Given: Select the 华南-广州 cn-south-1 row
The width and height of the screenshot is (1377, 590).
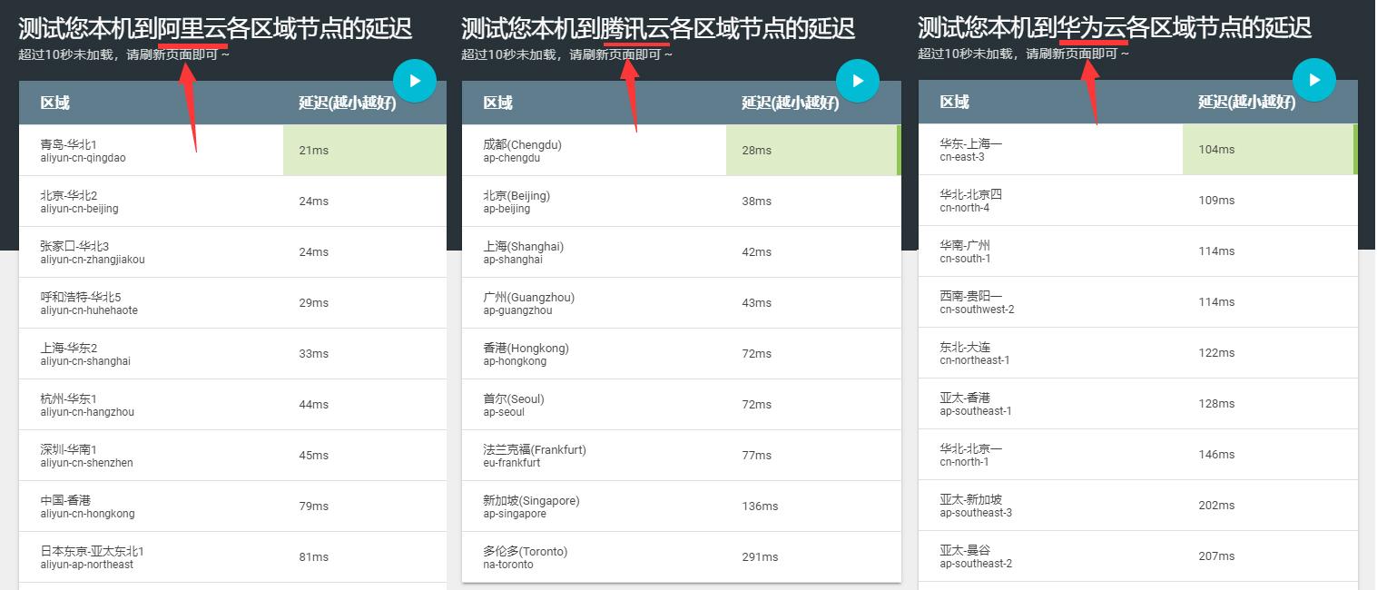Looking at the screenshot, I should point(1138,251).
